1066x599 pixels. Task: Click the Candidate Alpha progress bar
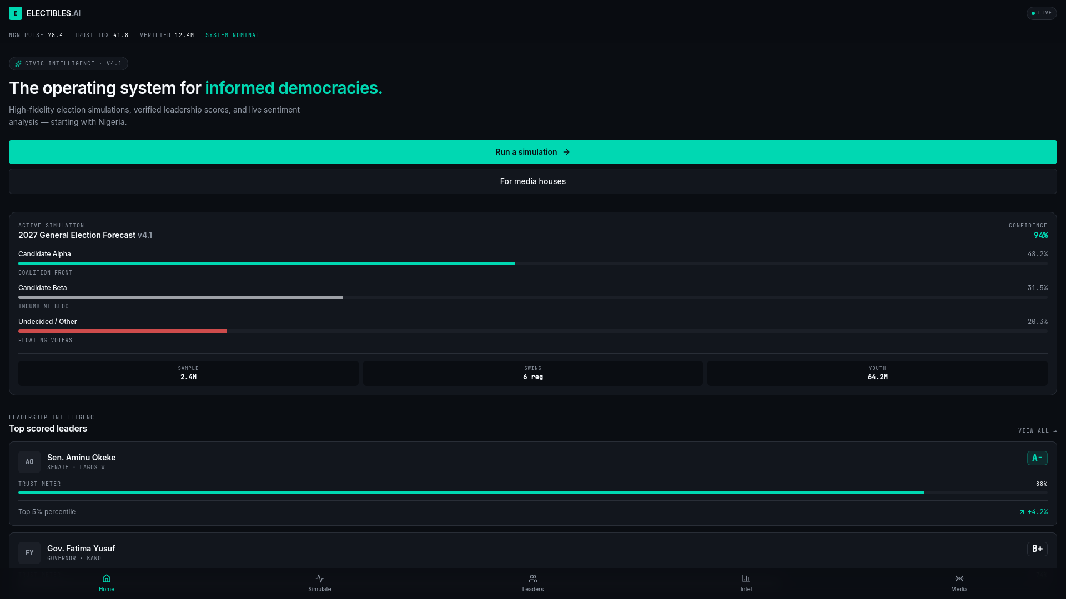(533, 263)
